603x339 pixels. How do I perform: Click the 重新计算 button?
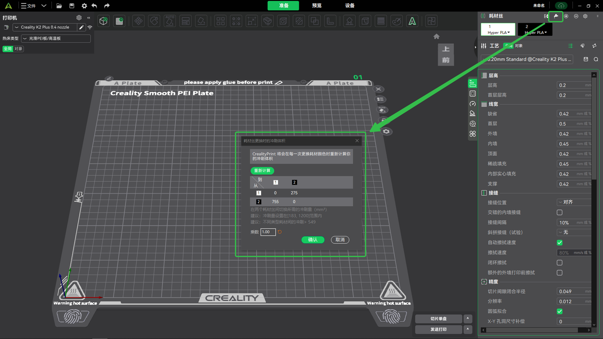tap(262, 171)
